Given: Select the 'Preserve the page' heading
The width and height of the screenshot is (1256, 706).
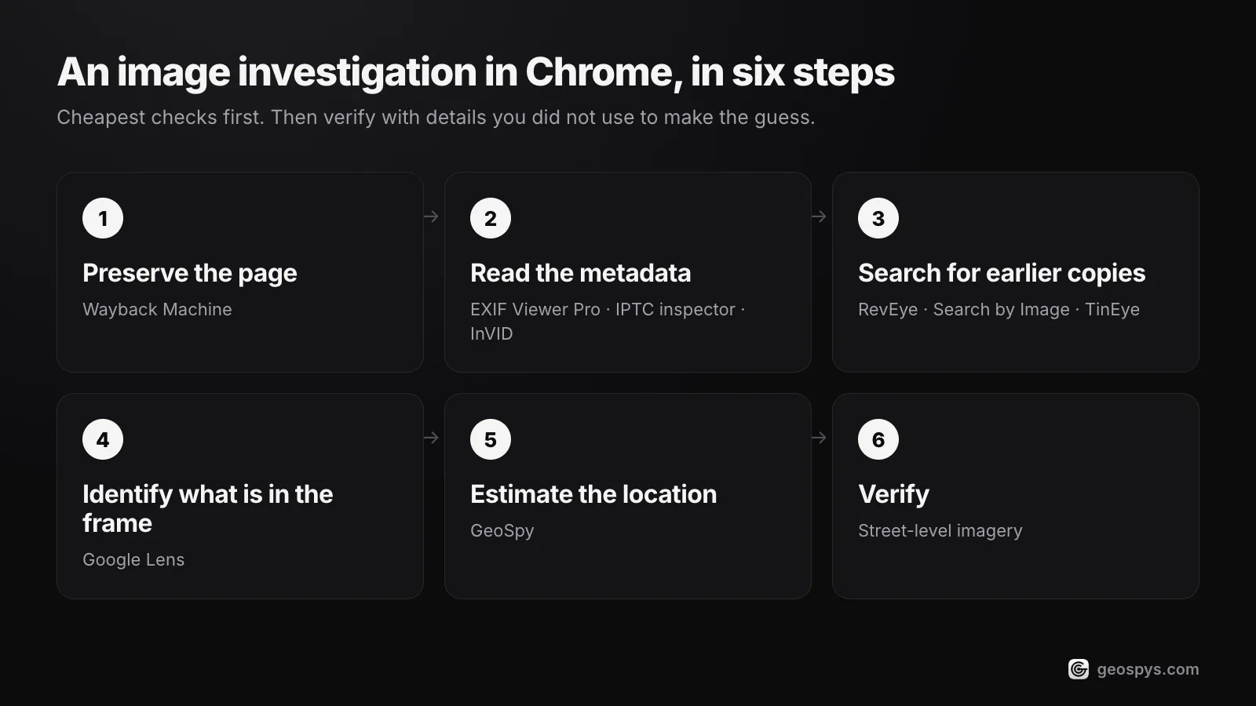Looking at the screenshot, I should [x=190, y=273].
